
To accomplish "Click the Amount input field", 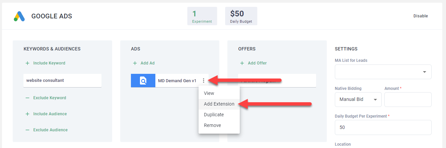I will (x=407, y=100).
